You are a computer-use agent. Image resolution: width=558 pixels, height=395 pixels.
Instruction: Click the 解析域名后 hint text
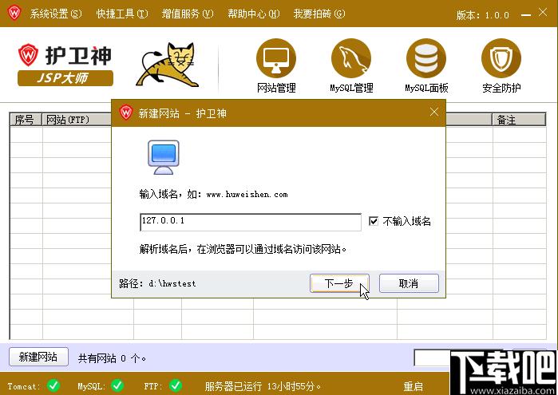(243, 249)
